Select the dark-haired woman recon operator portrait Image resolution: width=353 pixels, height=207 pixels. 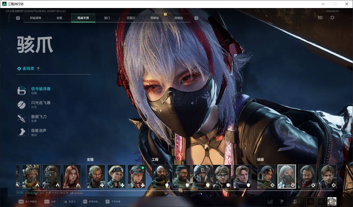[x=266, y=176]
